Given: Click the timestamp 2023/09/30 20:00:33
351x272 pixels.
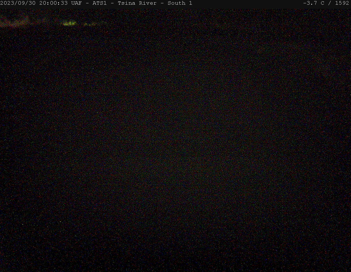Looking at the screenshot, I should pyautogui.click(x=34, y=3).
